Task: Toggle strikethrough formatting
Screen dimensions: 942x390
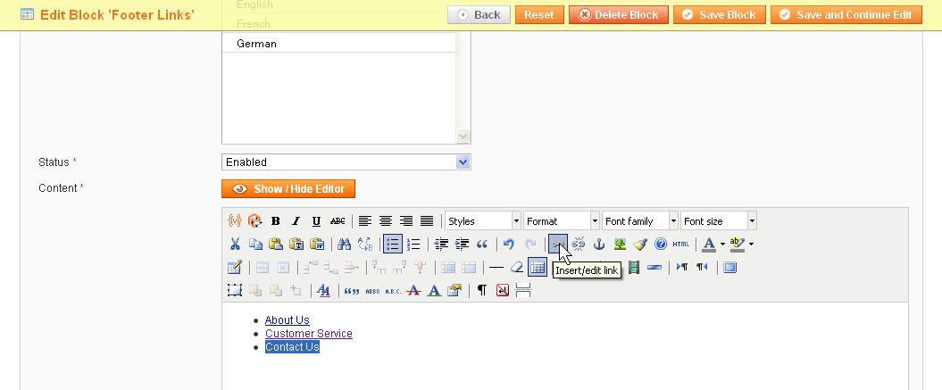Action: coord(338,220)
